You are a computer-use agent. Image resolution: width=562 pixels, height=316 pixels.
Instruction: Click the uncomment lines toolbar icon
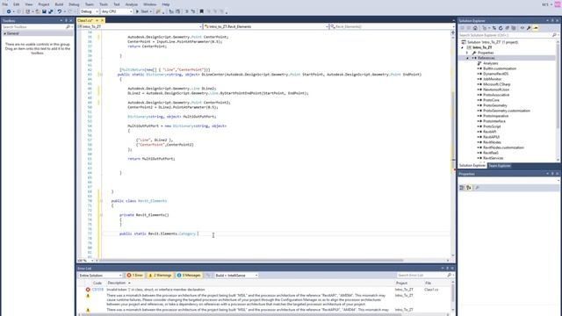(193, 11)
